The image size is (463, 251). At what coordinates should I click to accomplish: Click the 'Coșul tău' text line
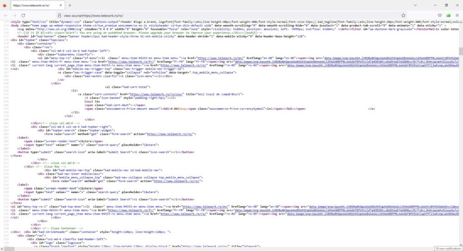[x=92, y=102]
